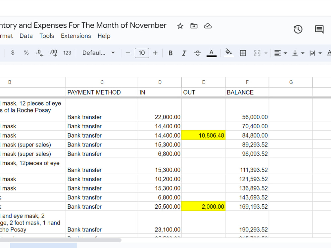Viewport: 331px width, 248px height.
Task: Open the borders tool
Action: [243, 53]
